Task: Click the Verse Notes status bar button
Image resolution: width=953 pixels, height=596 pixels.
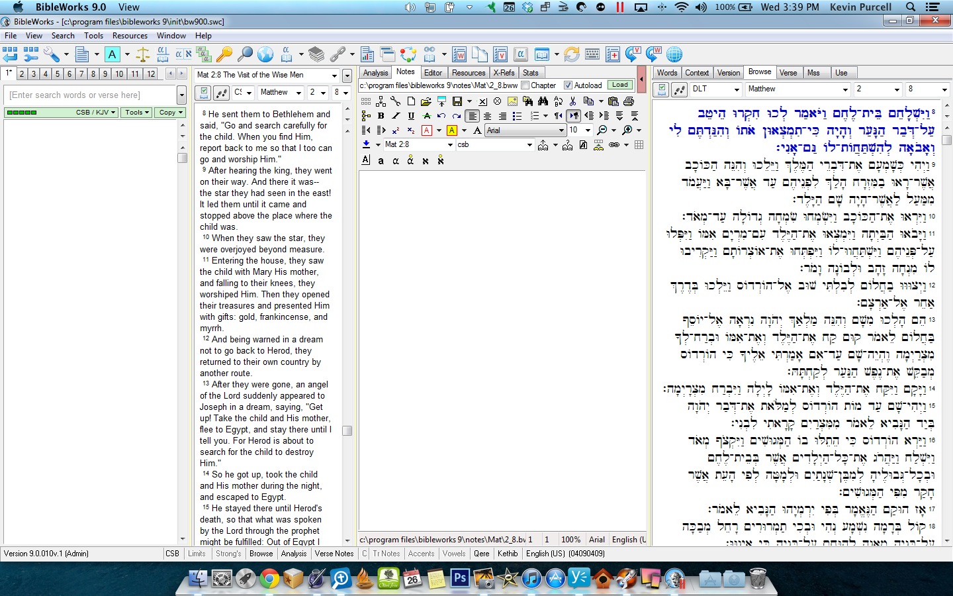Action: pos(334,554)
